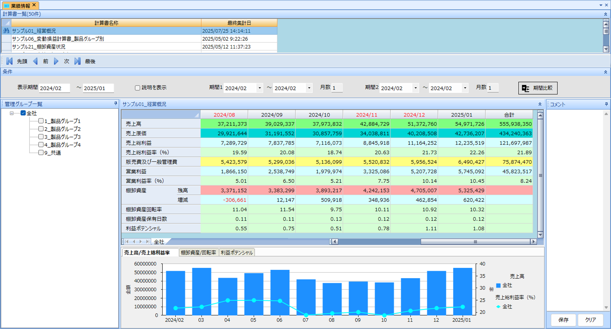This screenshot has height=329, width=611.
Task: Click 期間2 月数 input field
Action: pos(493,88)
